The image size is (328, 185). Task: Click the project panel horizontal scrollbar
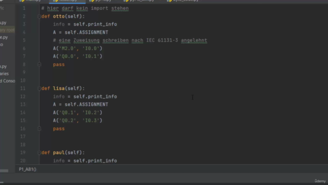tap(4, 171)
